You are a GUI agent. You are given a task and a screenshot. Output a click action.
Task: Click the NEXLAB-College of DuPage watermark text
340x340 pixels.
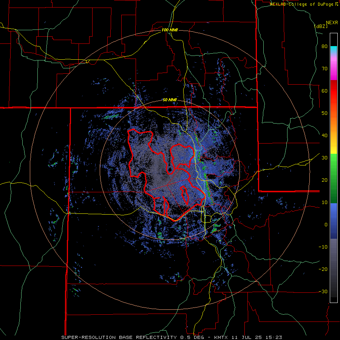304,4
